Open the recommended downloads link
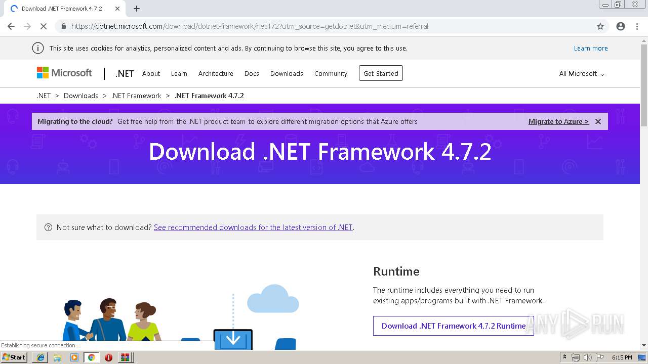Image resolution: width=648 pixels, height=364 pixels. tap(253, 227)
